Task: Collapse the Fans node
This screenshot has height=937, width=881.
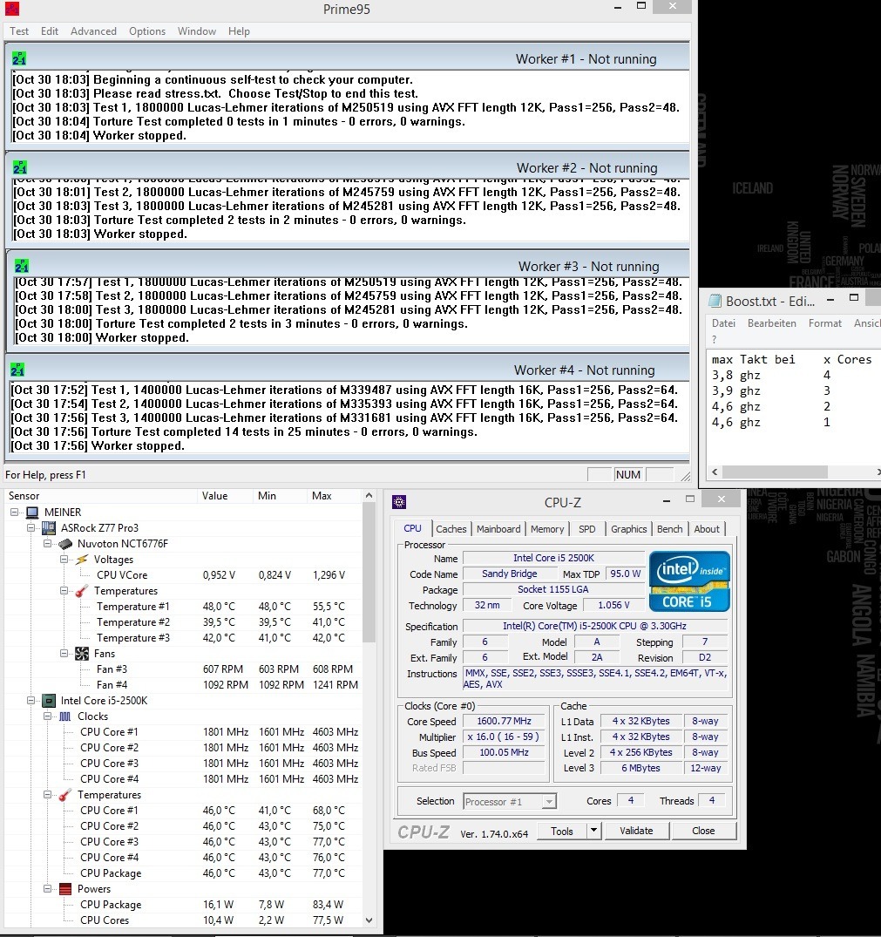Action: (x=64, y=654)
